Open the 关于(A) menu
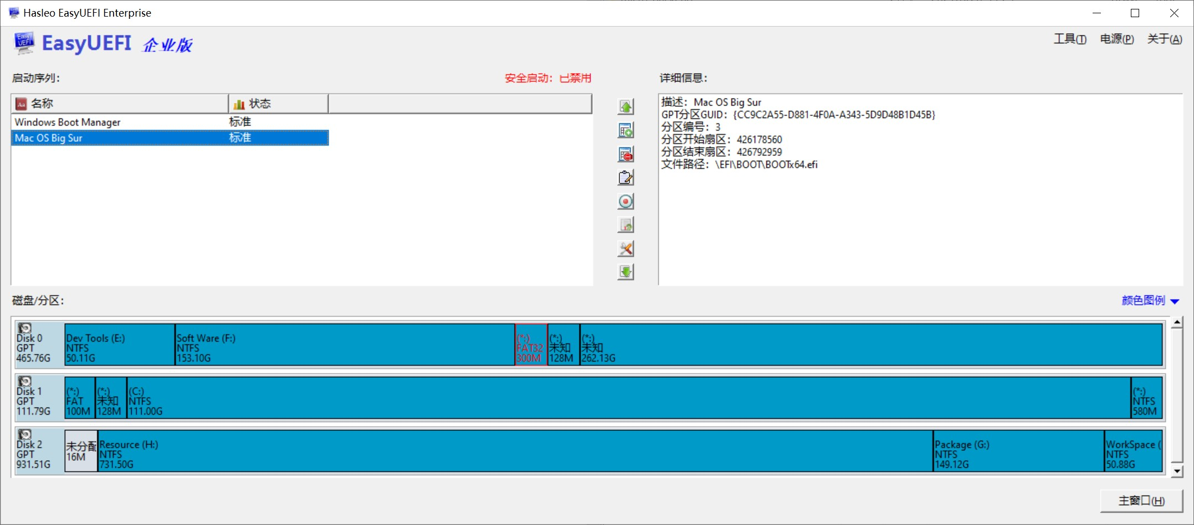 [x=1165, y=39]
